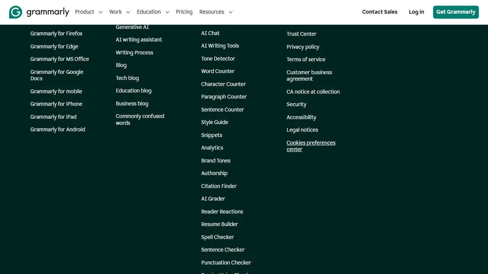Open the AI writing assistant link
The image size is (488, 274).
139,40
